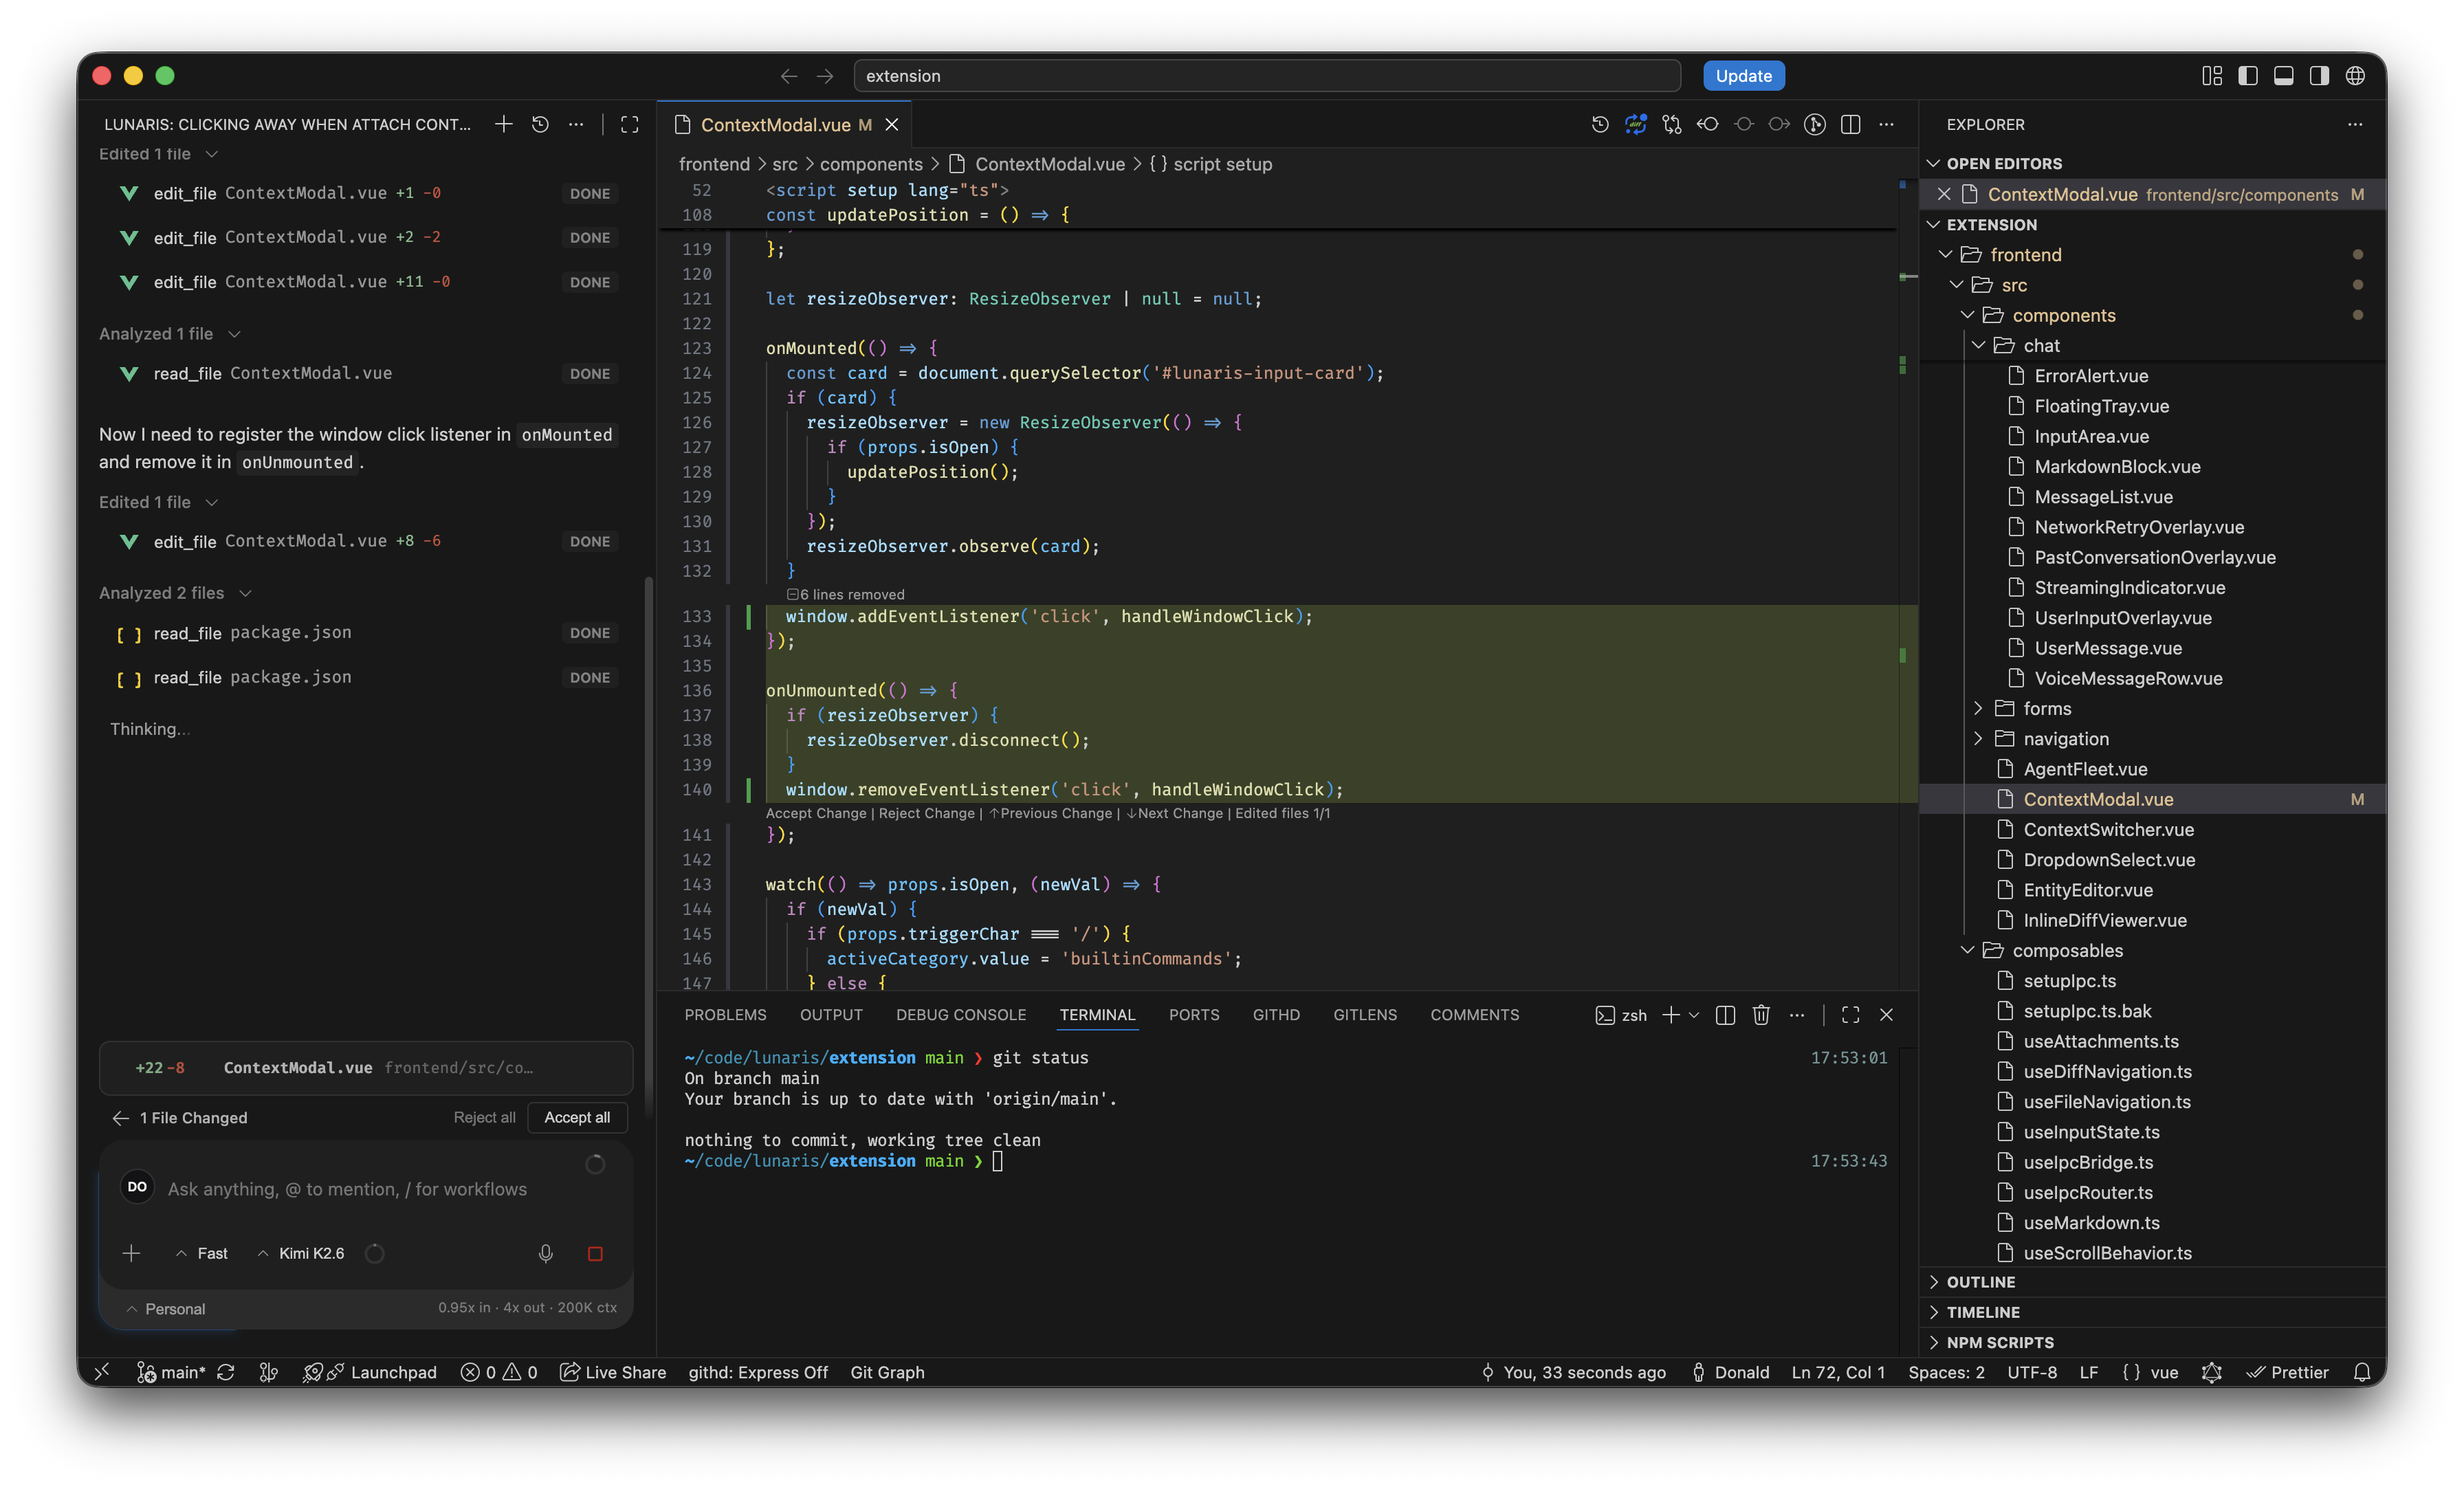Click the Customize Layout icon
Viewport: 2464px width, 1489px height.
click(2212, 76)
